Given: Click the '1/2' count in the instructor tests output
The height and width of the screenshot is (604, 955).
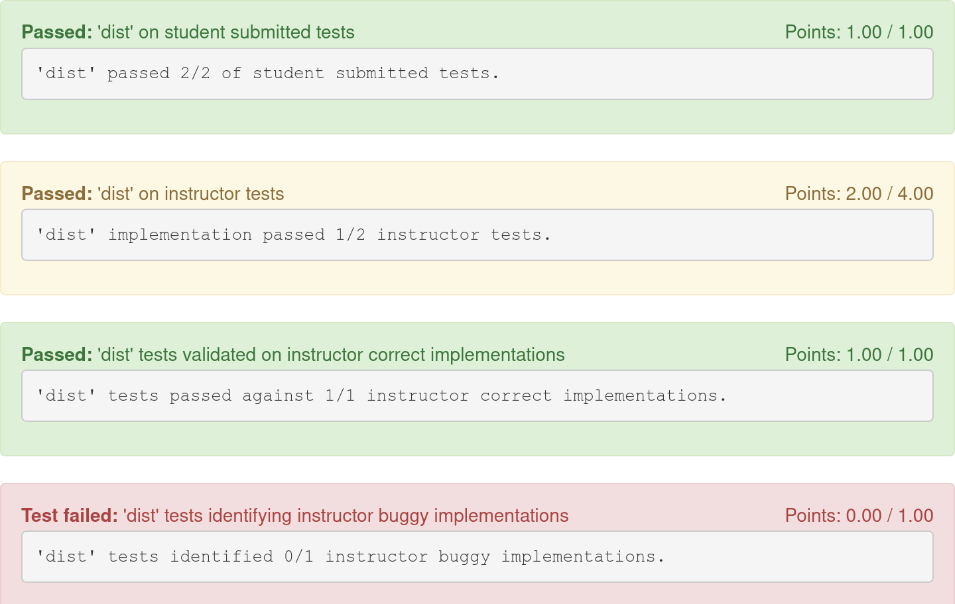Looking at the screenshot, I should click(x=350, y=235).
